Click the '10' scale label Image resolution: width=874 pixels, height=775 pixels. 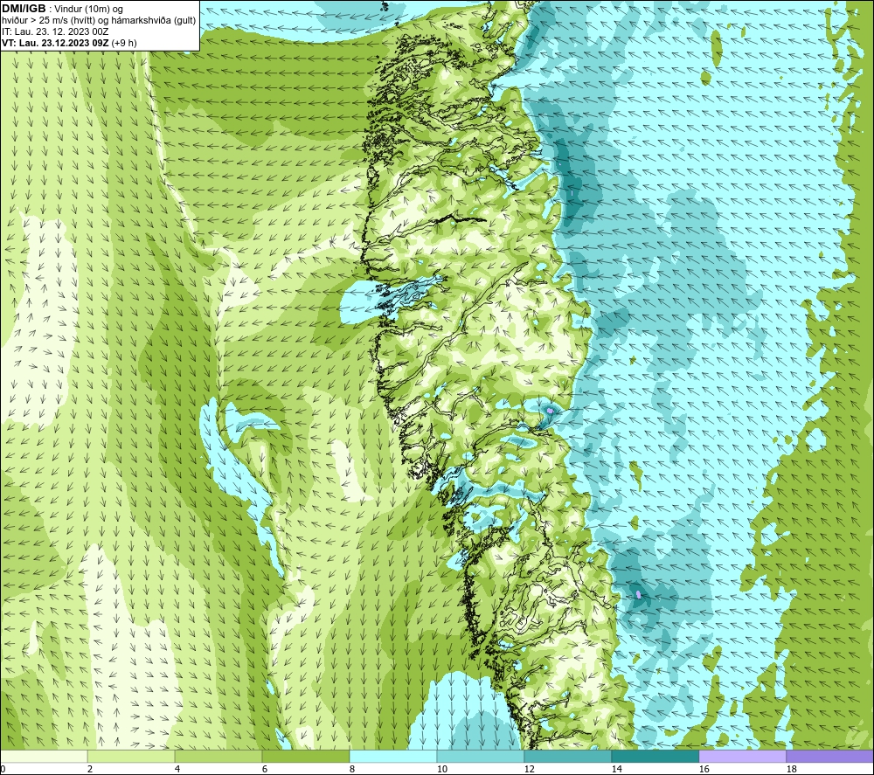[441, 770]
